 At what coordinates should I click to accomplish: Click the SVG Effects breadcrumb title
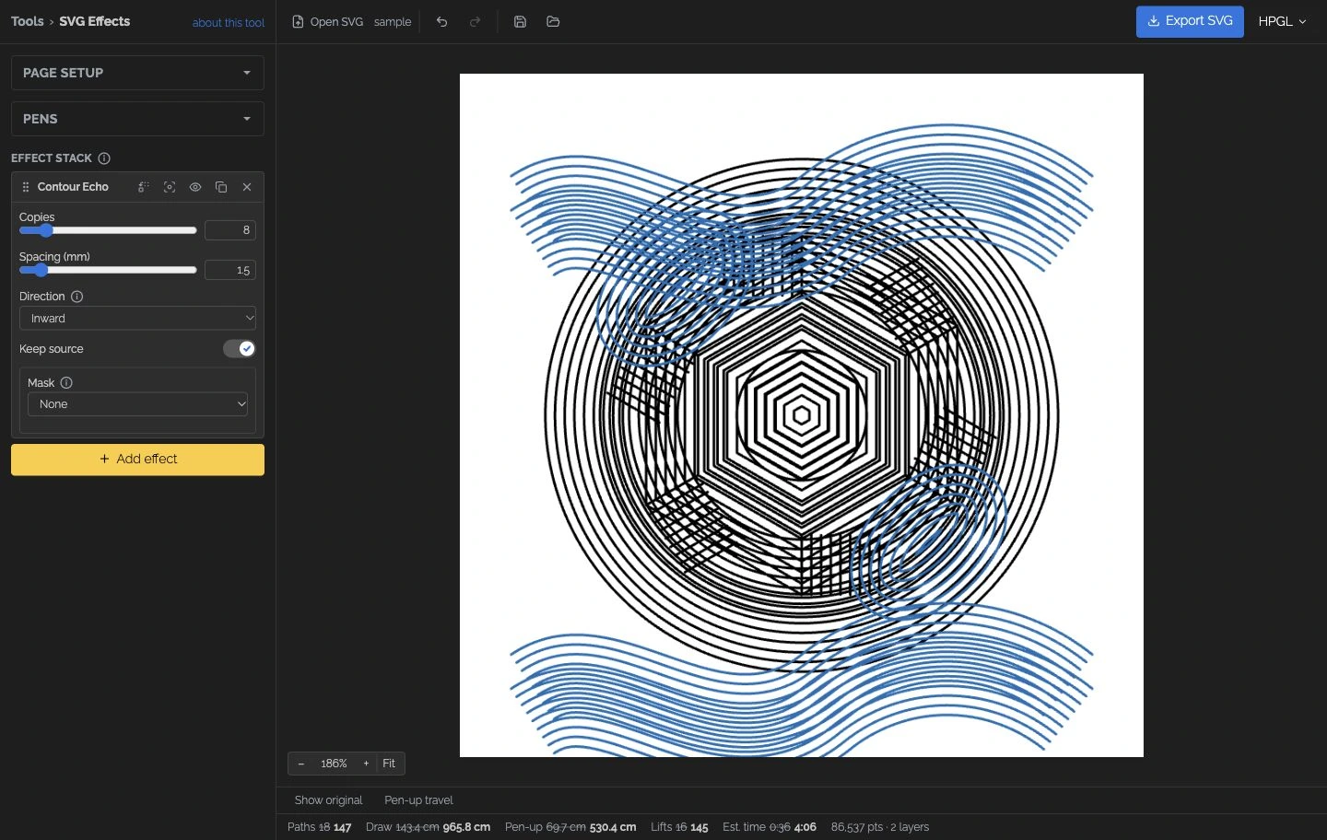click(x=95, y=21)
